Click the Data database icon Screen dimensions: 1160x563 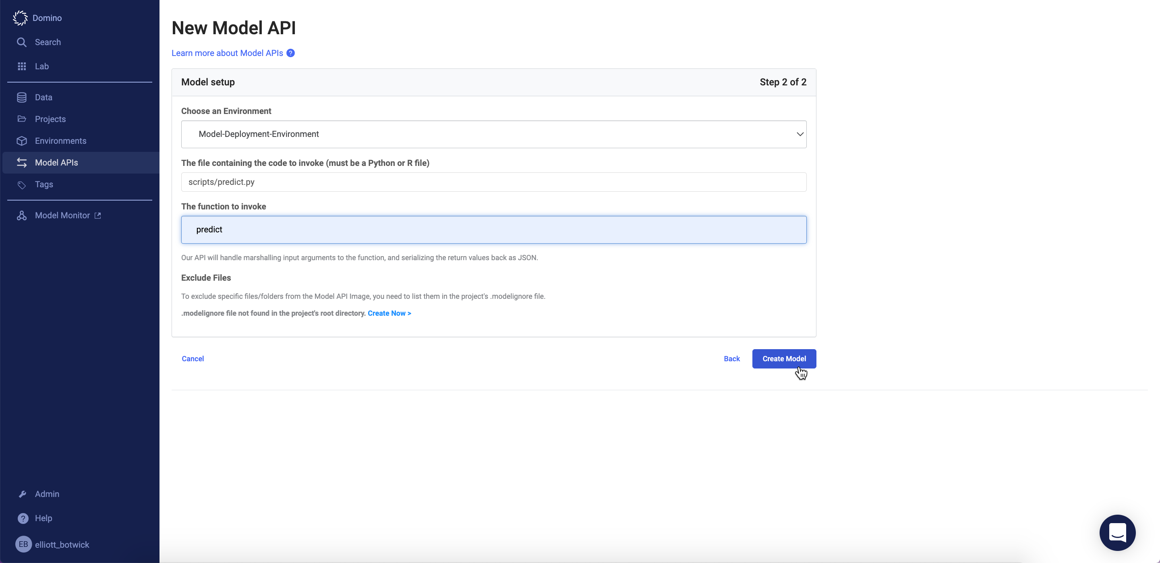22,97
